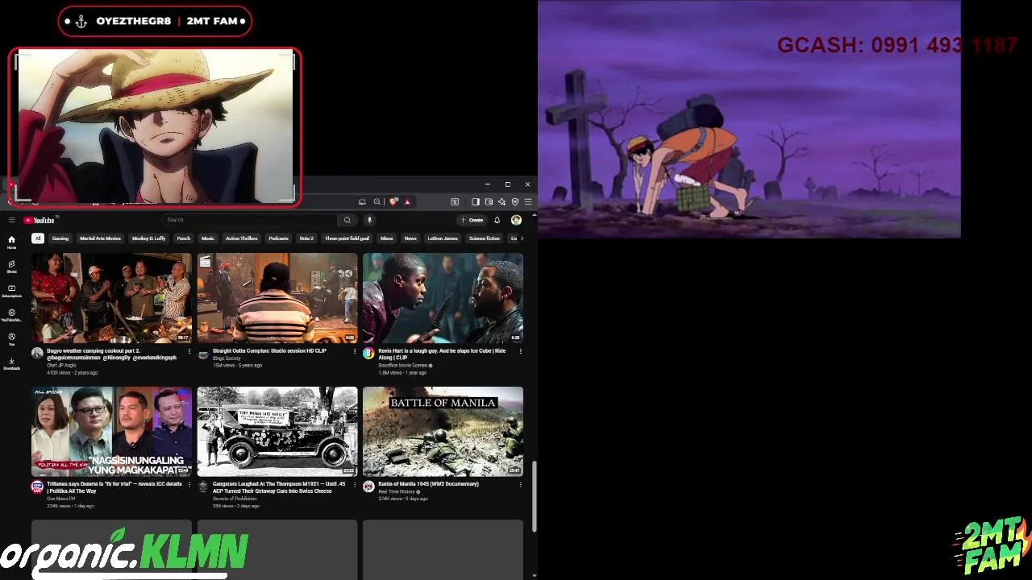The height and width of the screenshot is (580, 1032).
Task: Open bullet-riddled getaway car thumbnail
Action: coord(277,432)
